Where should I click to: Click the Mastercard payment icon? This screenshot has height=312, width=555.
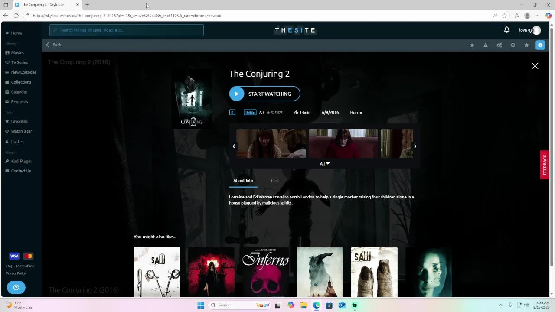[28, 256]
